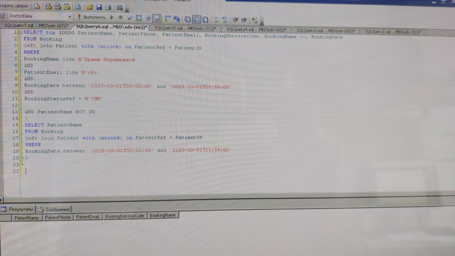Open toolbar options arrow on the top toolbar
The height and width of the screenshot is (256, 455).
point(127,10)
